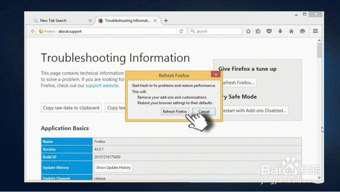Image resolution: width=340 pixels, height=192 pixels.
Task: Open the Downloads arrow icon
Action: [280, 31]
